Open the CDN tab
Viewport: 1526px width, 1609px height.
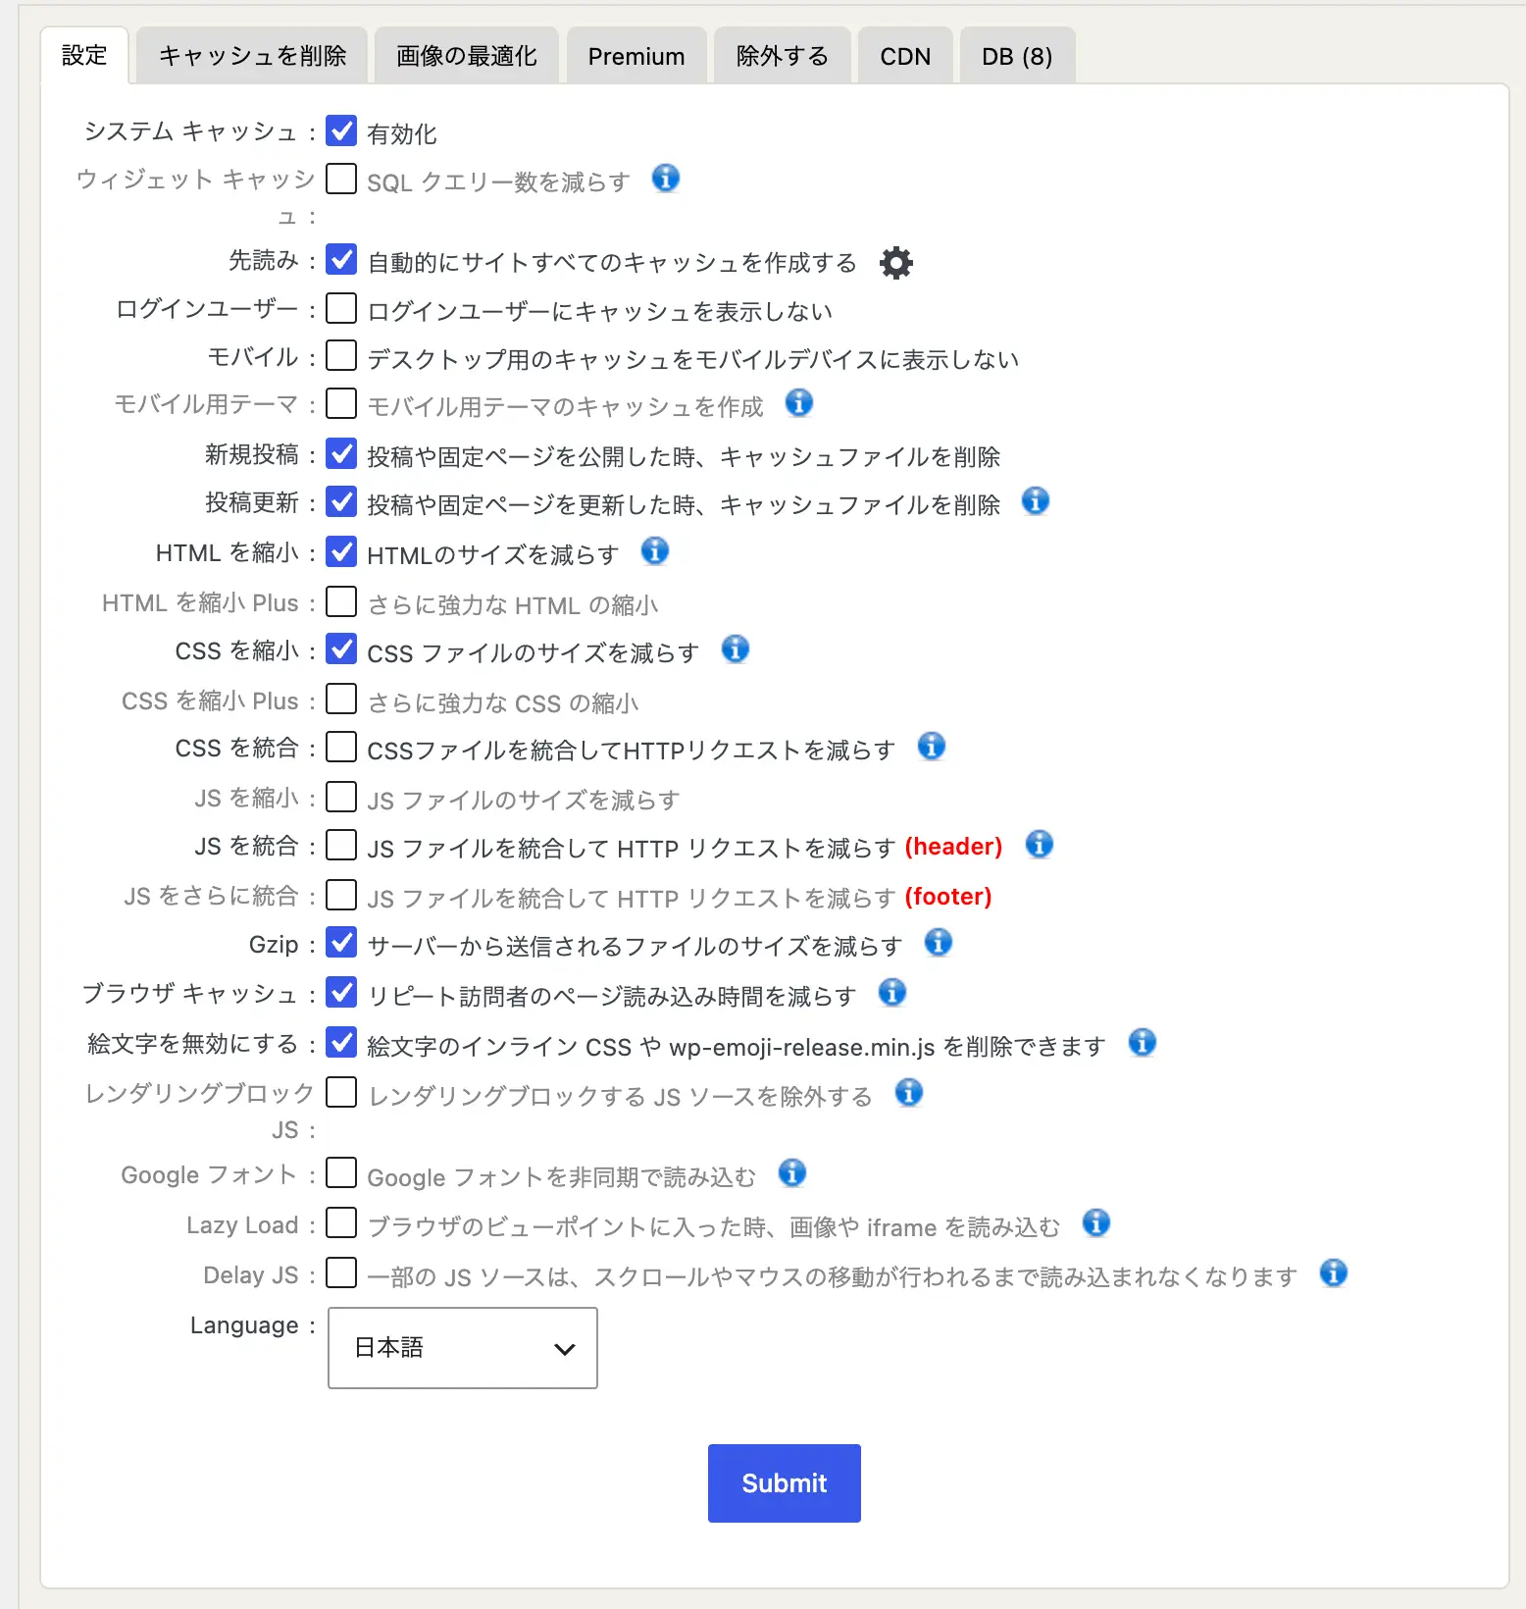905,56
